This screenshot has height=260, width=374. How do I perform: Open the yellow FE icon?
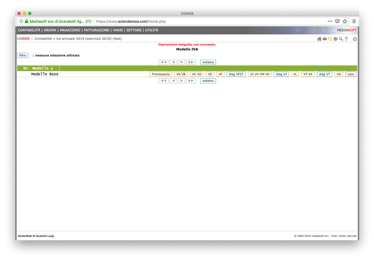pos(330,39)
